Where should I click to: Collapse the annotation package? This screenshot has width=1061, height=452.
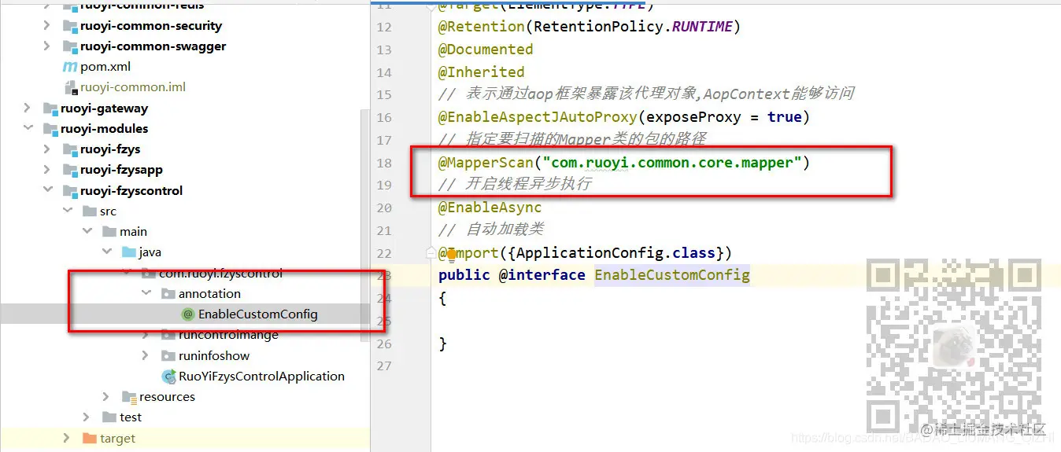click(x=146, y=293)
